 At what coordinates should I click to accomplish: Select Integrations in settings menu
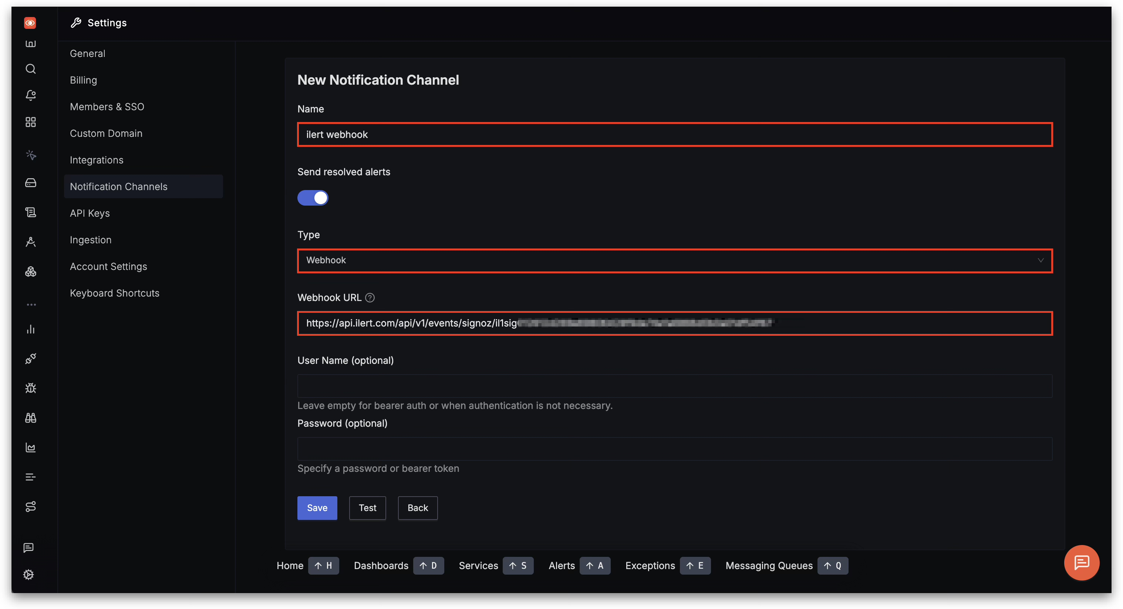(x=96, y=160)
